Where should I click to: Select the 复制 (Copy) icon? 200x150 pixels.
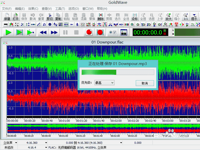pos(58,17)
